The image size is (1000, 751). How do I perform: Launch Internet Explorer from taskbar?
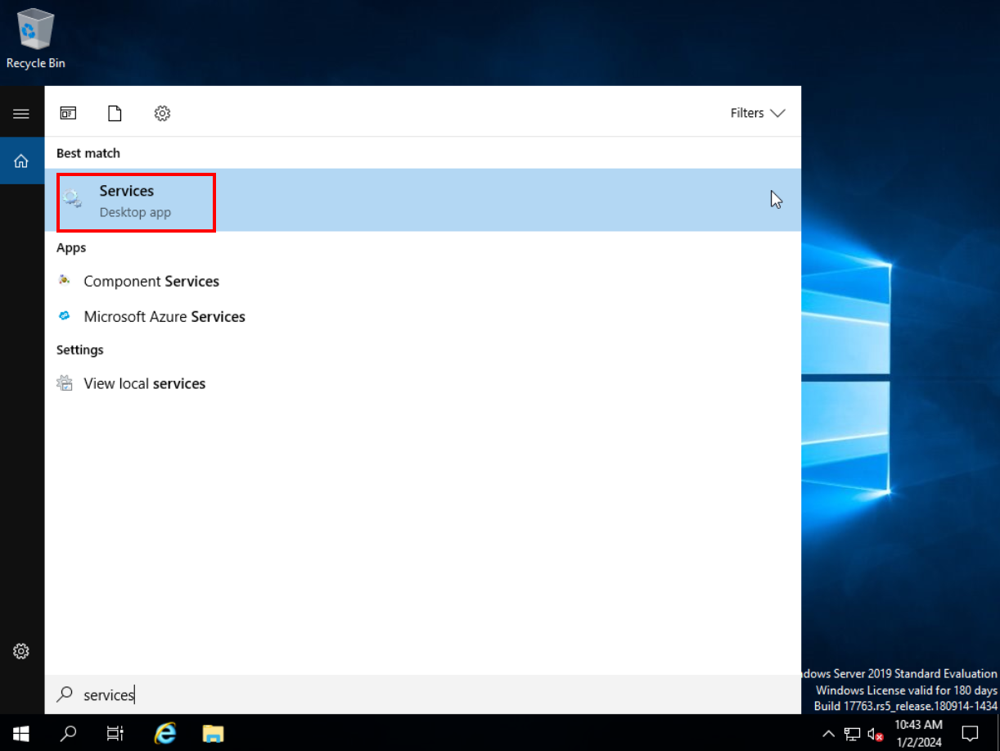(165, 732)
